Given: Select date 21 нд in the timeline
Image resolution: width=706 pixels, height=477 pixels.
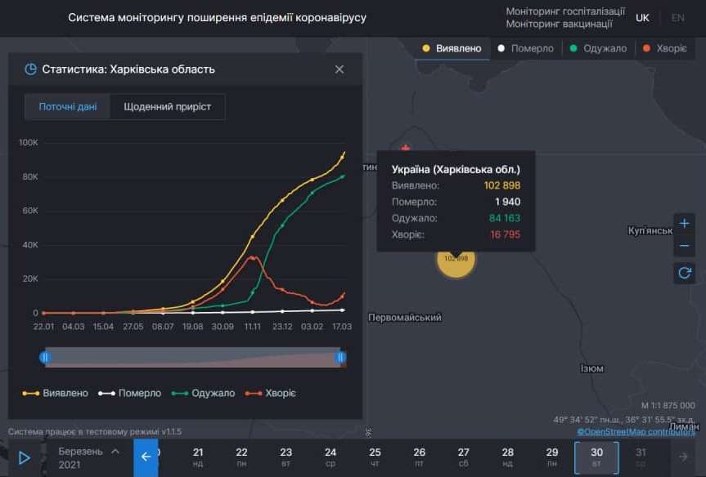Looking at the screenshot, I should click(196, 457).
